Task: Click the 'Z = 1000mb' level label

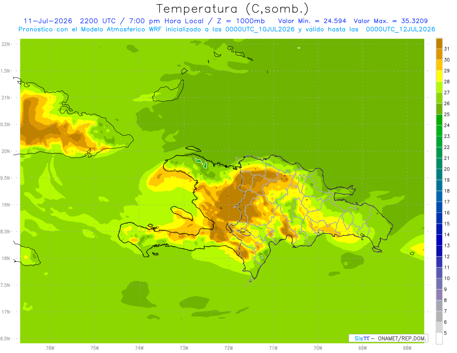Action: coord(241,21)
